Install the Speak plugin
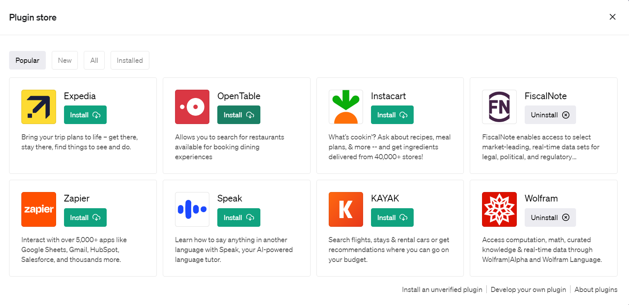 coord(239,218)
